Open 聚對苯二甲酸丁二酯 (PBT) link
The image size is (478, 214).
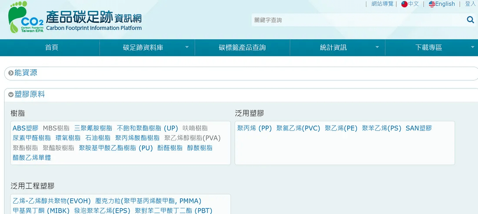click(173, 211)
